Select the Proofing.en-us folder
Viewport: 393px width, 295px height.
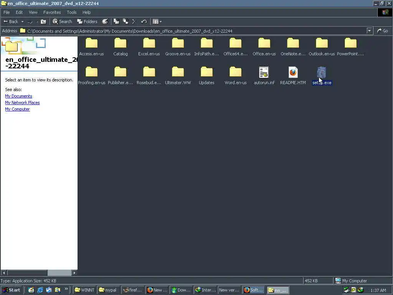pyautogui.click(x=91, y=76)
